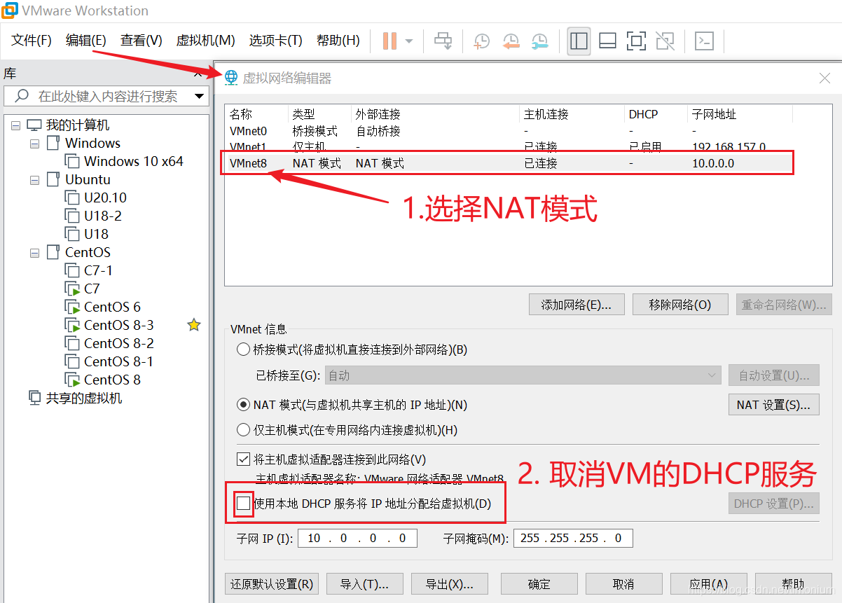Click the 确定 button

539,584
